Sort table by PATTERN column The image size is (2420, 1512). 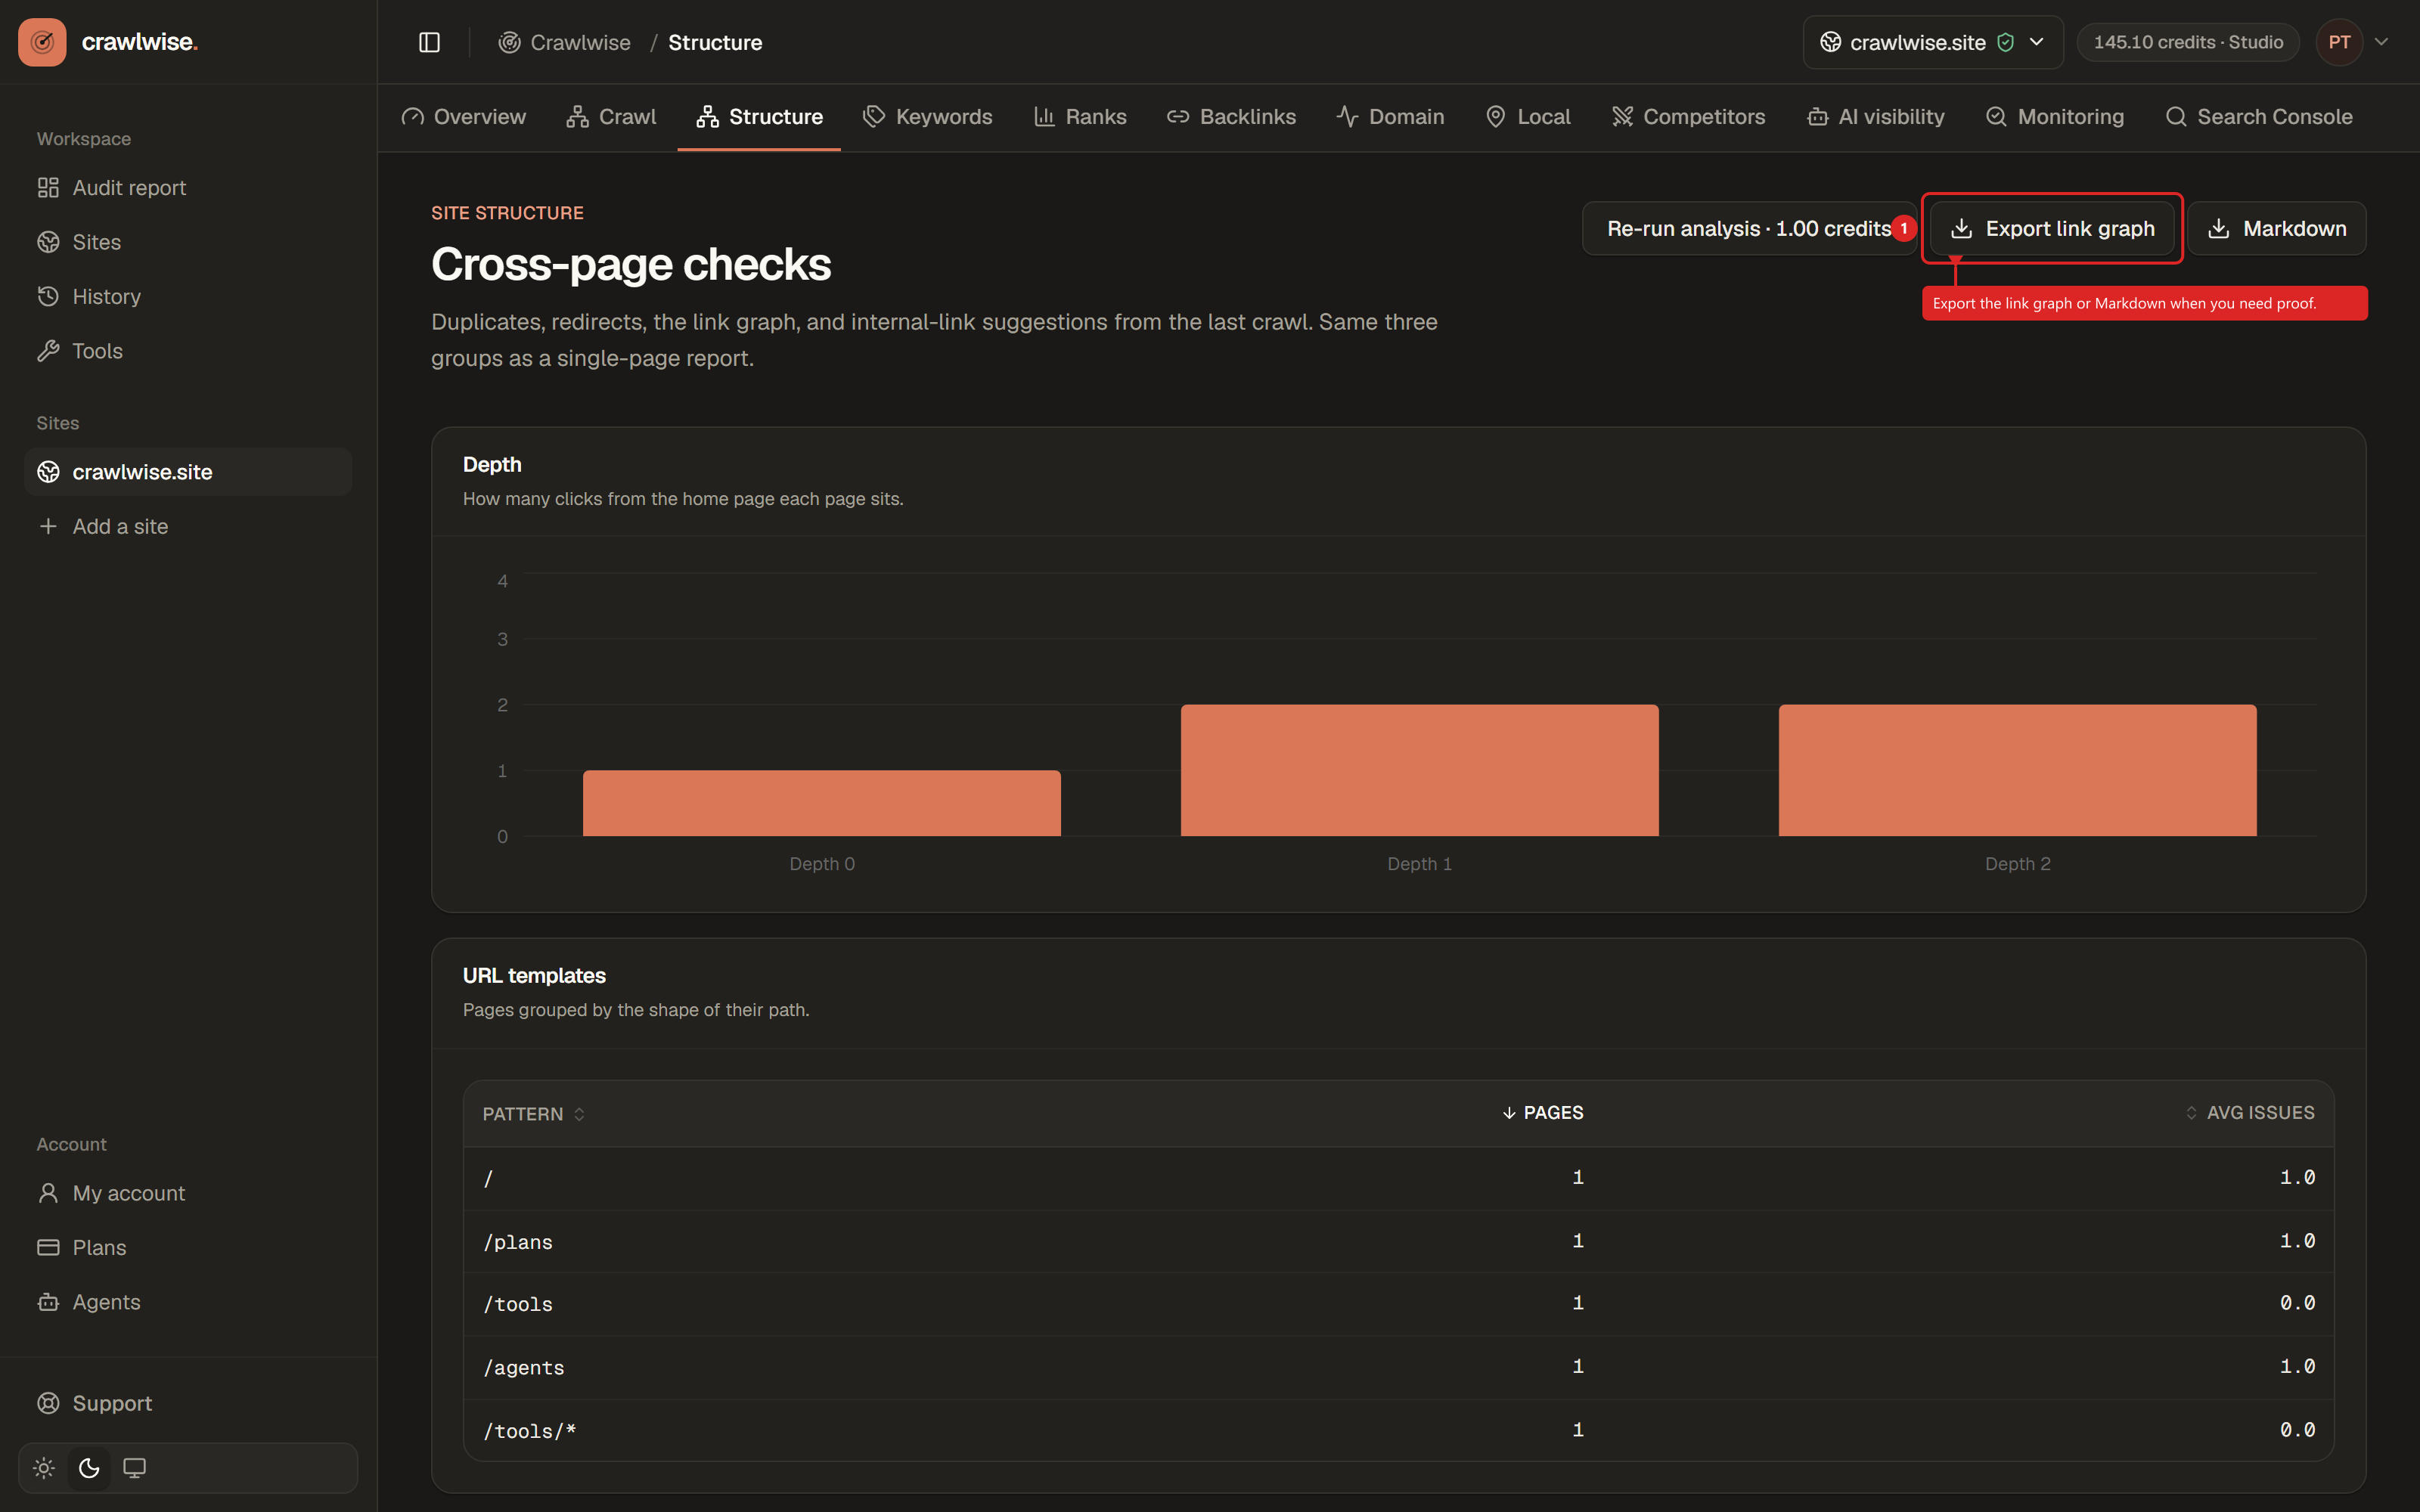533,1114
